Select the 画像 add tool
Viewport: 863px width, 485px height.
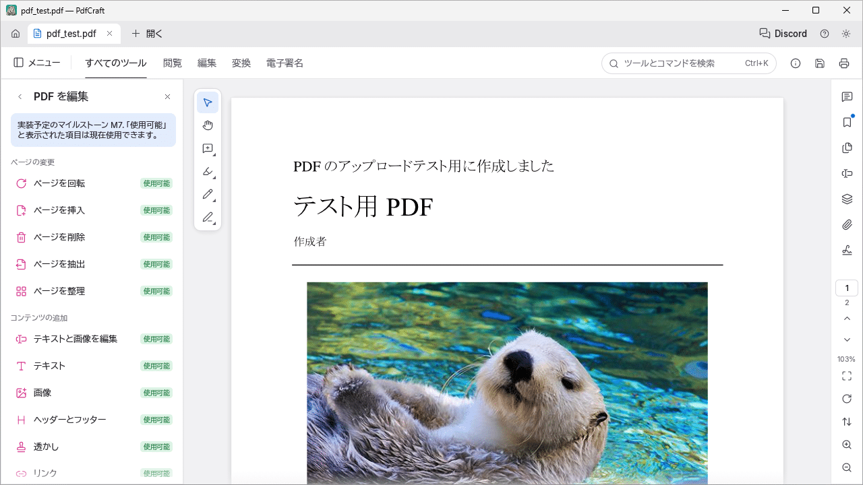coord(92,393)
